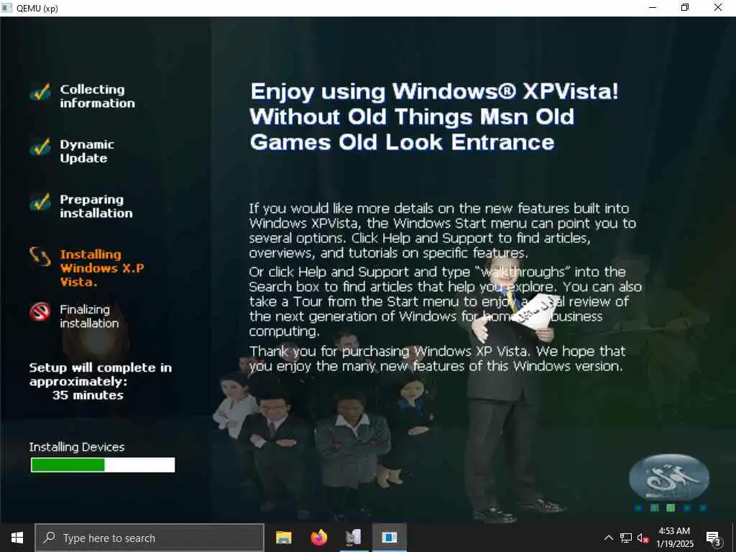Click the orange arrows icon beside Installing Windows

click(40, 257)
